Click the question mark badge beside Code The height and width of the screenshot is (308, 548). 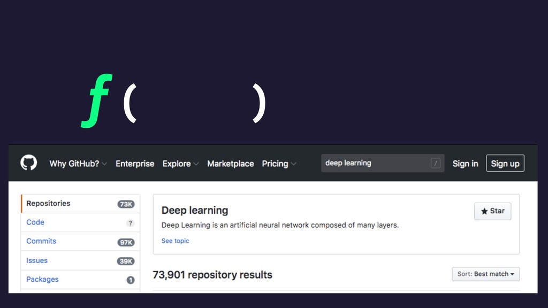tap(131, 223)
